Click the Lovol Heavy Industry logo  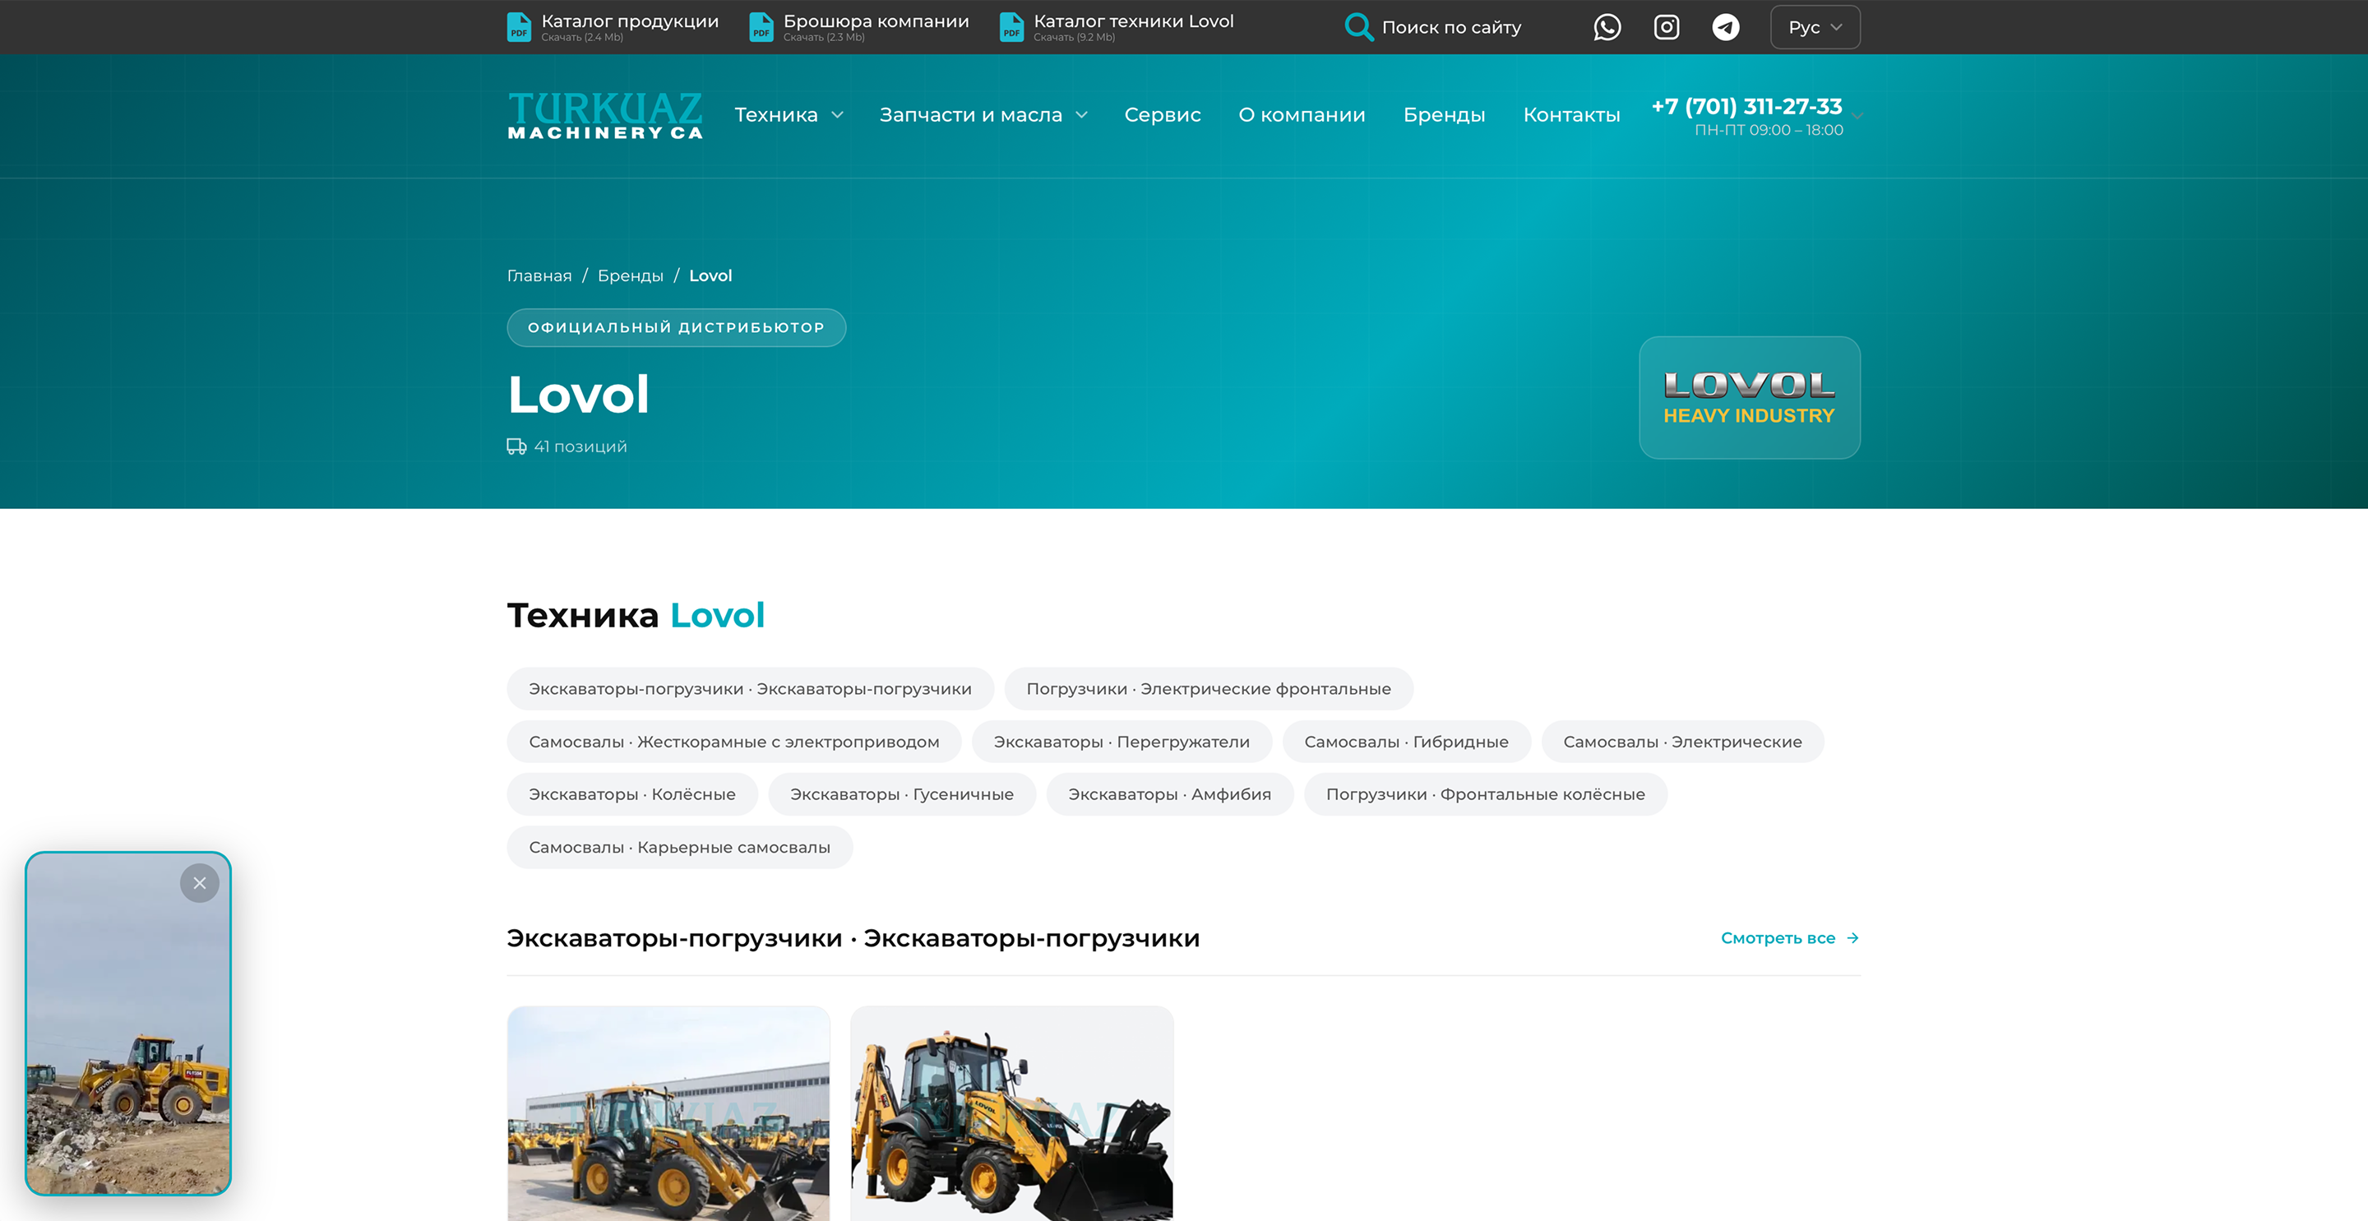pyautogui.click(x=1750, y=397)
